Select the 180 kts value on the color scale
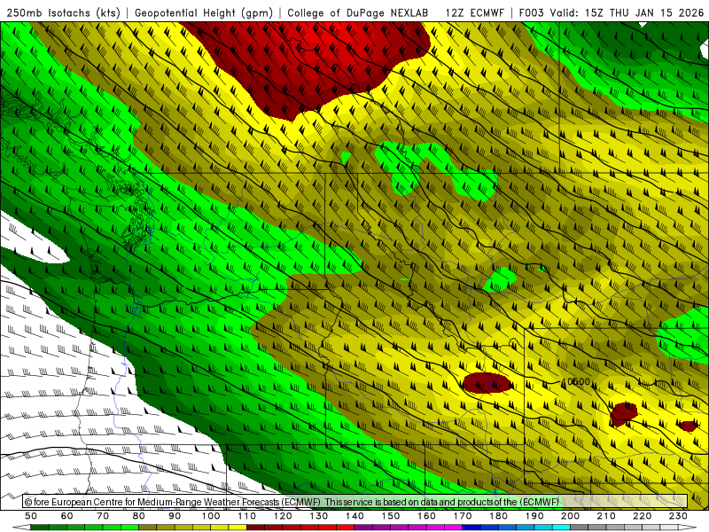 498,516
